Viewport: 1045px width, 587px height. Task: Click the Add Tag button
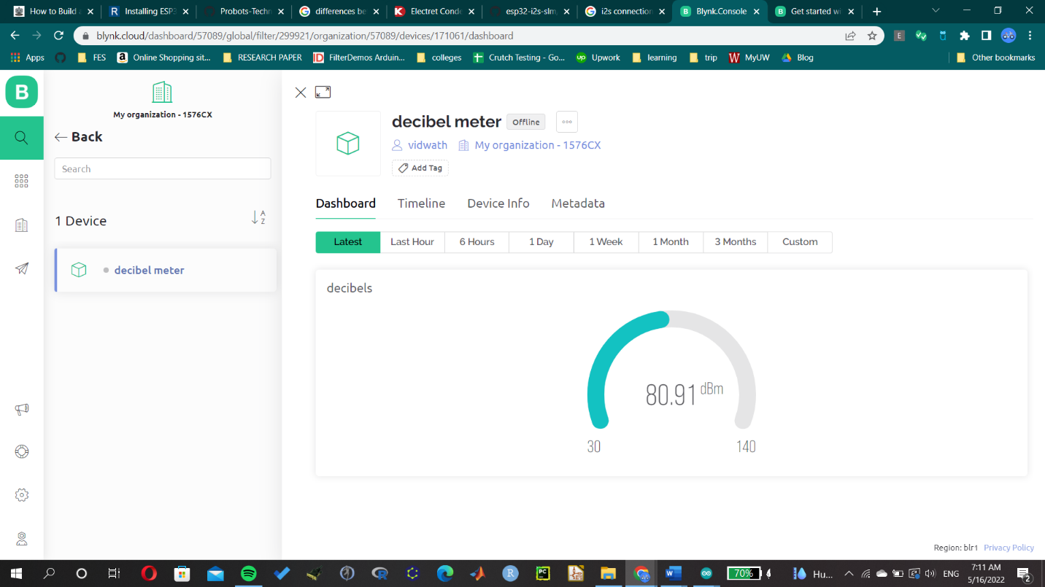coord(420,168)
